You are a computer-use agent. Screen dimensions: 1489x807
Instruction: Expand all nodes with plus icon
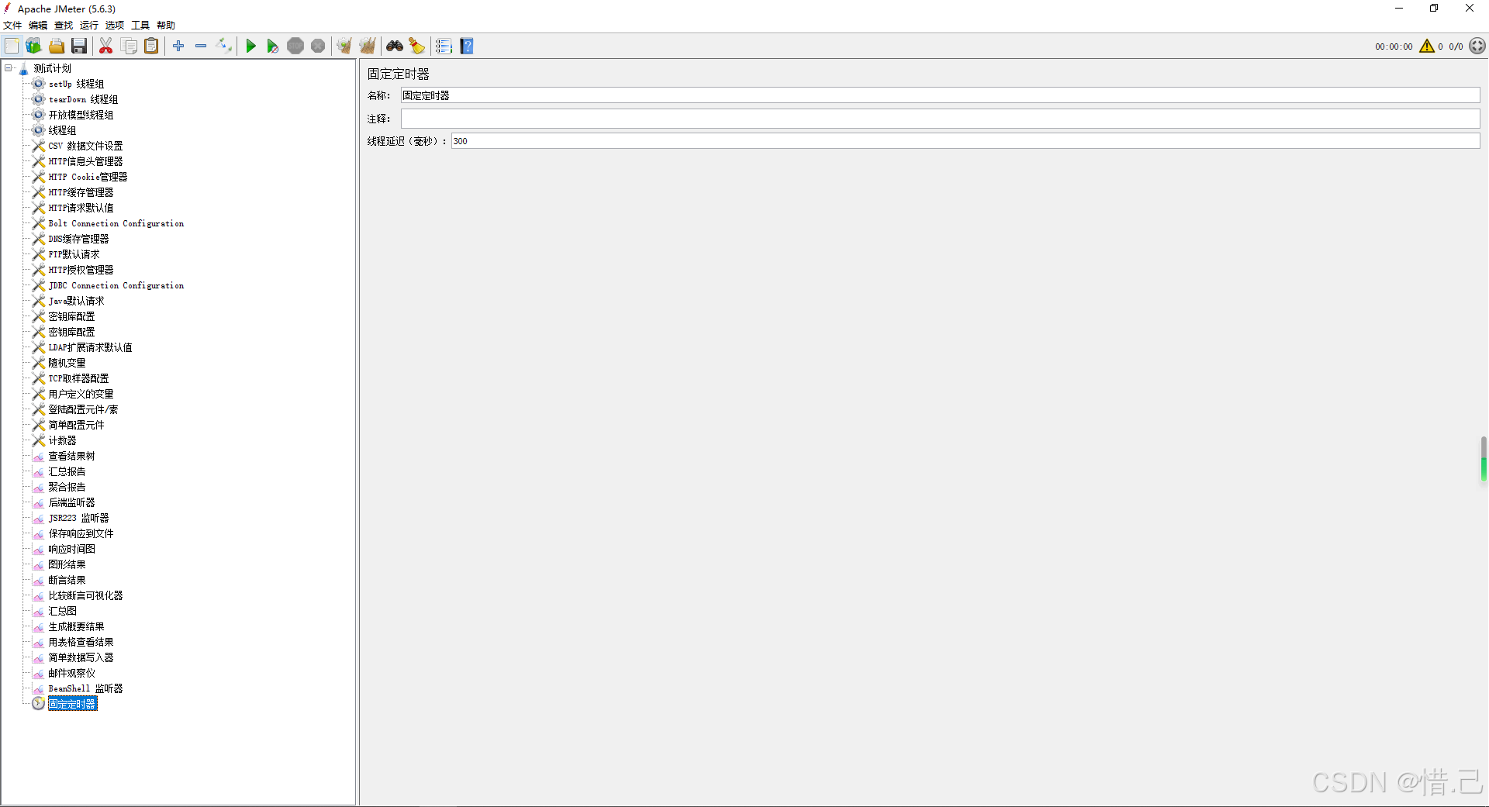[x=178, y=47]
